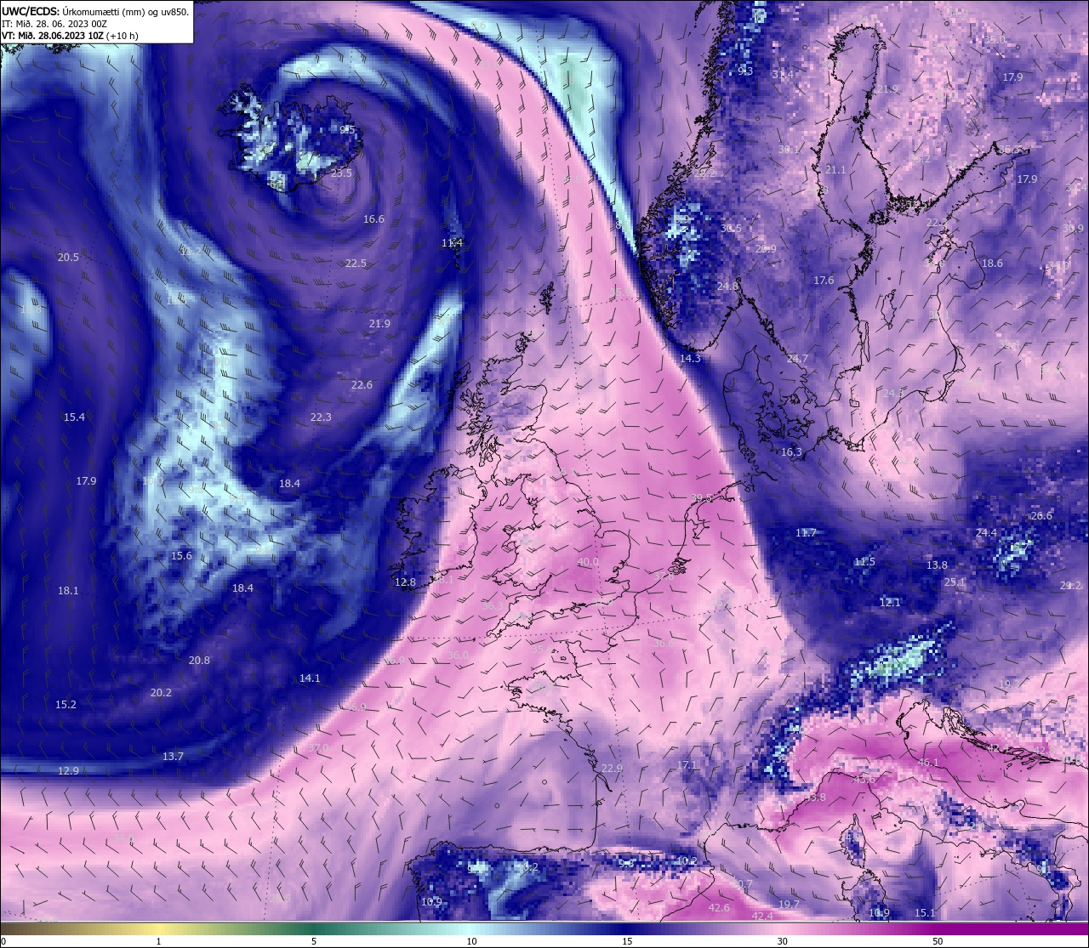Click the 46.1 value over Italy

click(928, 763)
